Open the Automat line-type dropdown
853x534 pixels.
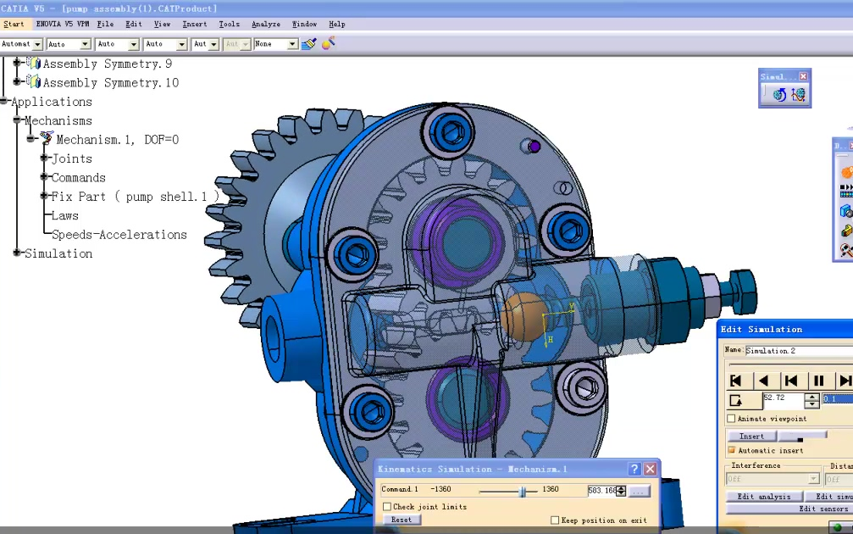pos(37,44)
